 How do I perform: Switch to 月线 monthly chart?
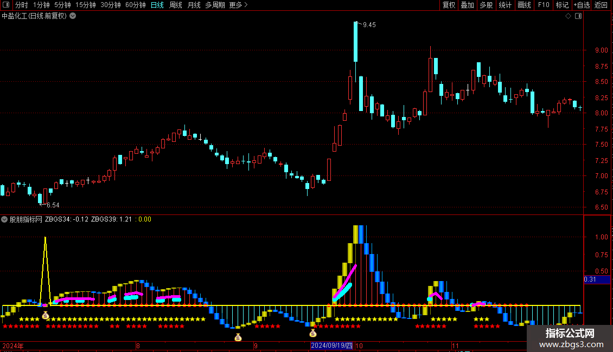[194, 5]
